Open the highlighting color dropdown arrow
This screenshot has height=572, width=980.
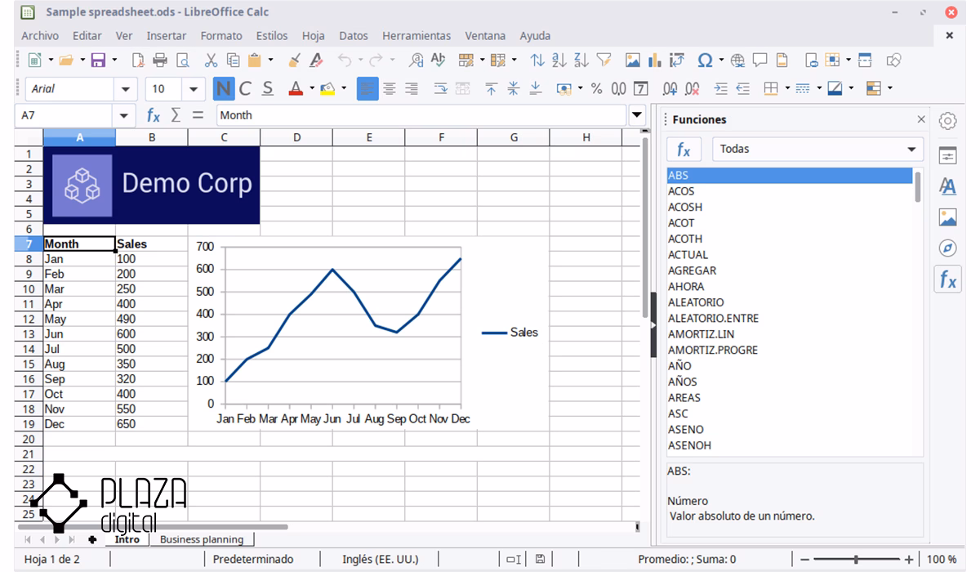tap(344, 88)
